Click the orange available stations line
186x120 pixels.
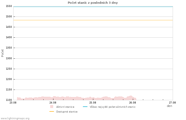click(x=93, y=20)
